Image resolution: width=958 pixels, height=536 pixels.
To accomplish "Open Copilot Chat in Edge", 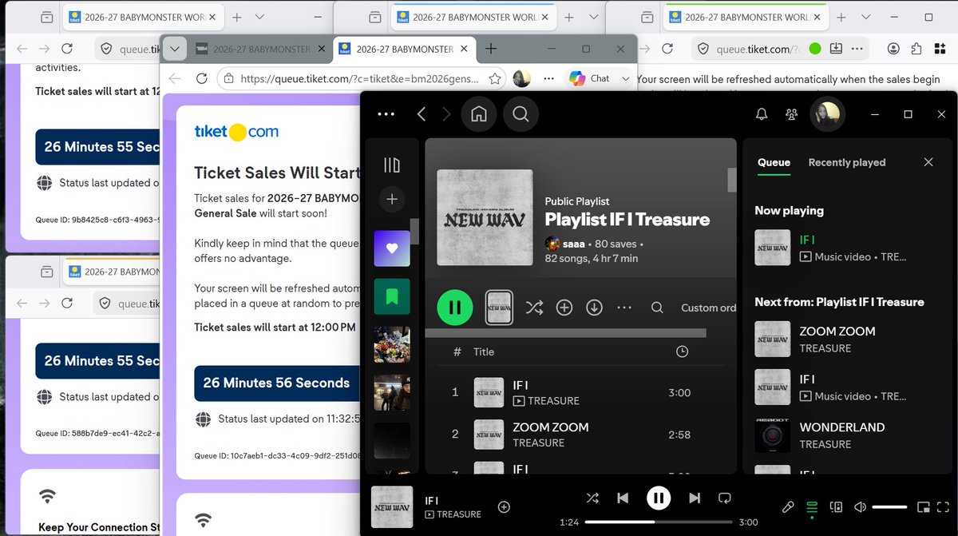I will point(588,78).
